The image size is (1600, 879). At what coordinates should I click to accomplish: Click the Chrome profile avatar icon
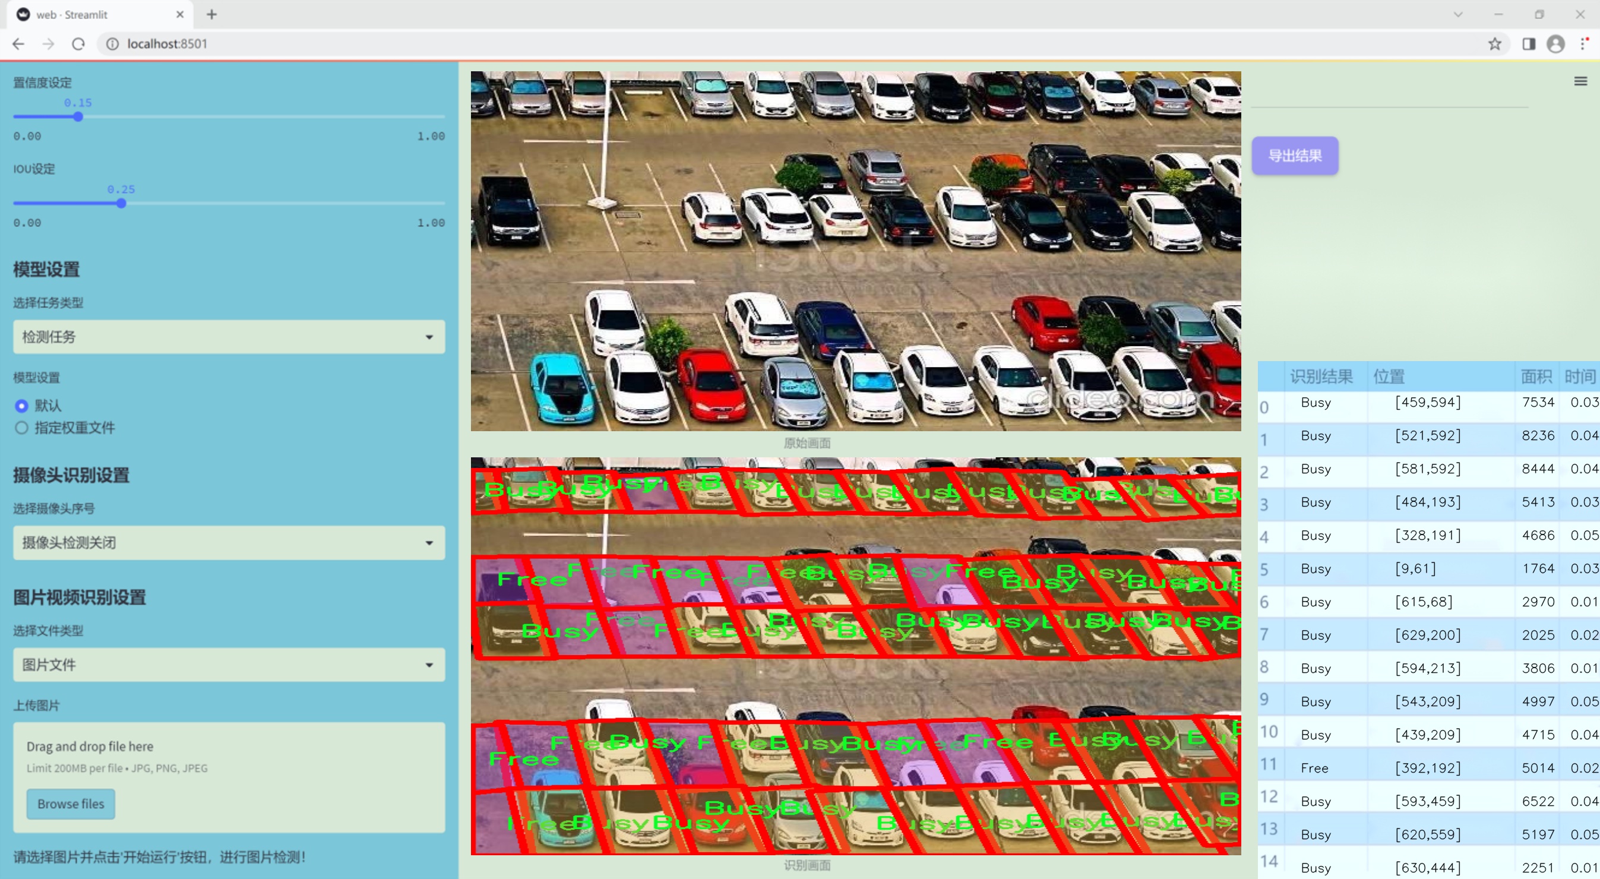(1555, 44)
